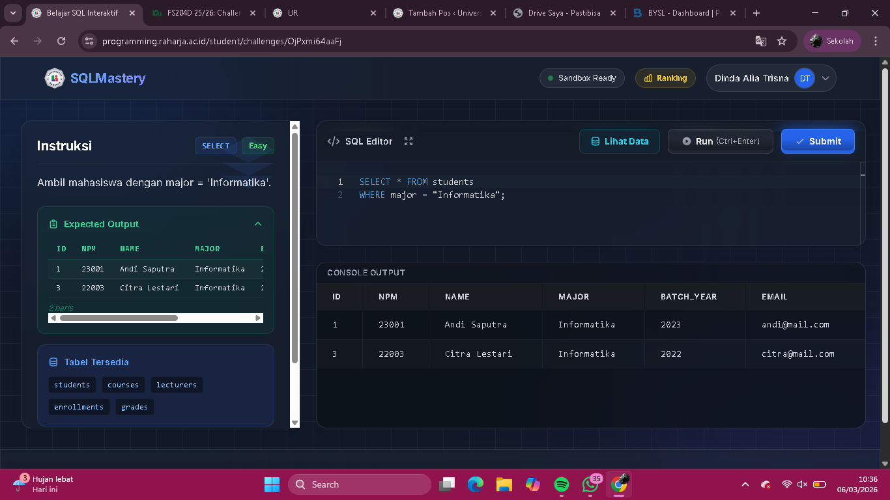Switch to the Drive Saya tab

564,13
